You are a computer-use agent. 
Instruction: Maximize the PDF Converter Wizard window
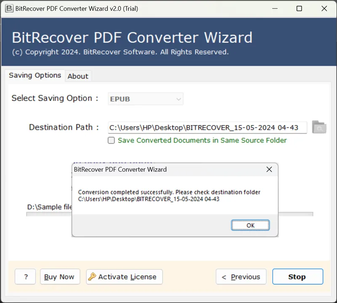point(300,8)
